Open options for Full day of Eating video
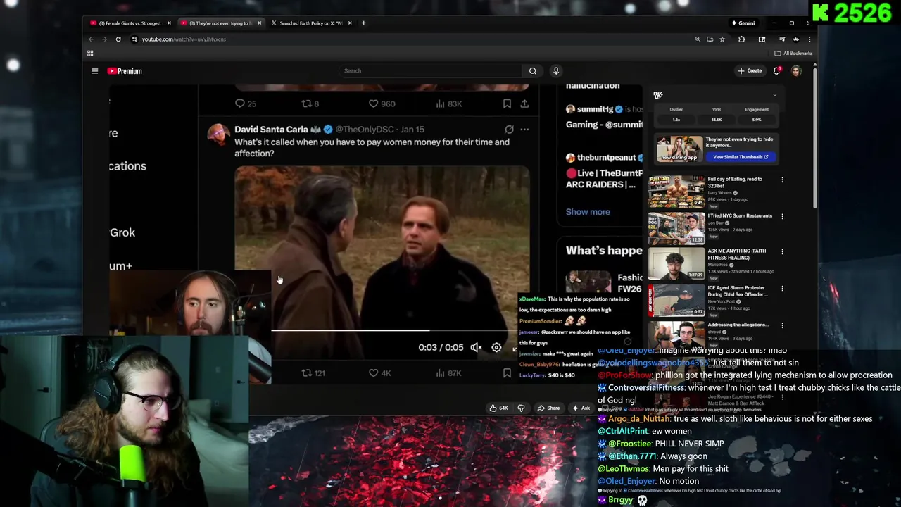The image size is (901, 507). pyautogui.click(x=782, y=180)
